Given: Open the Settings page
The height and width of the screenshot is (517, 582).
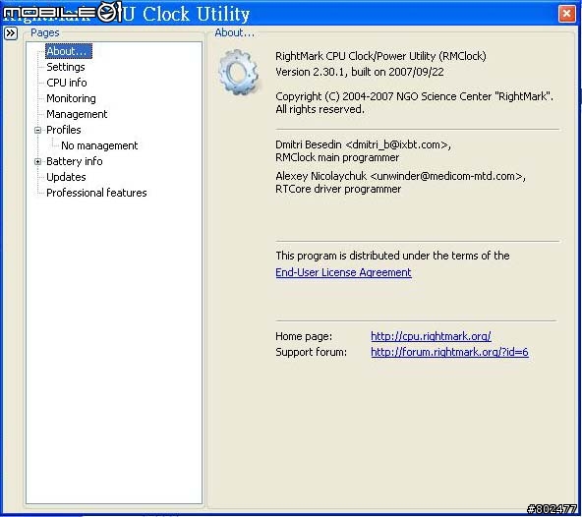Looking at the screenshot, I should point(66,67).
